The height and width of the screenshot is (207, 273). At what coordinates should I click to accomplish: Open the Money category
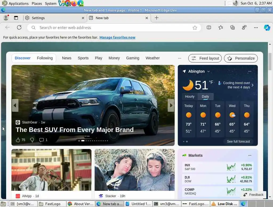[x=114, y=58]
